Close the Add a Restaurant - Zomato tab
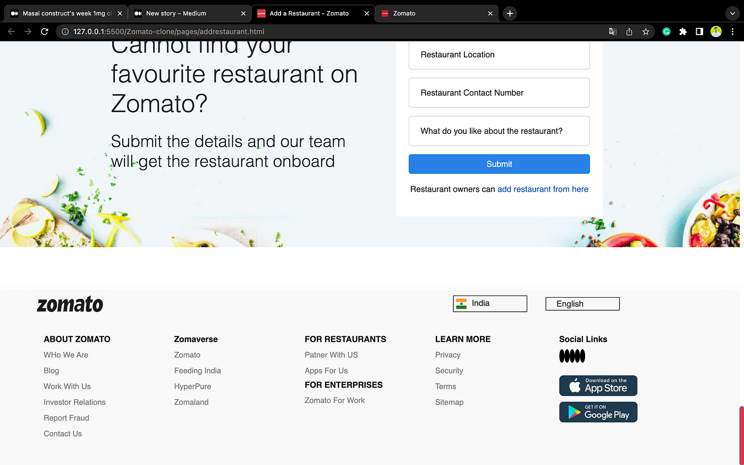The width and height of the screenshot is (744, 465). (x=367, y=13)
